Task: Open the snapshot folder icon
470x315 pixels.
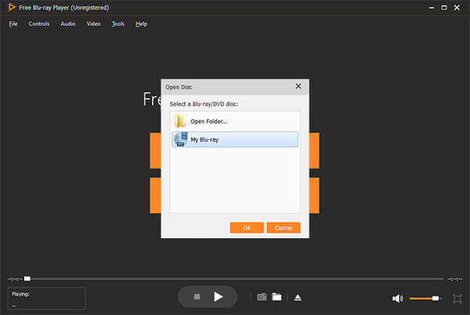Action: (277, 297)
